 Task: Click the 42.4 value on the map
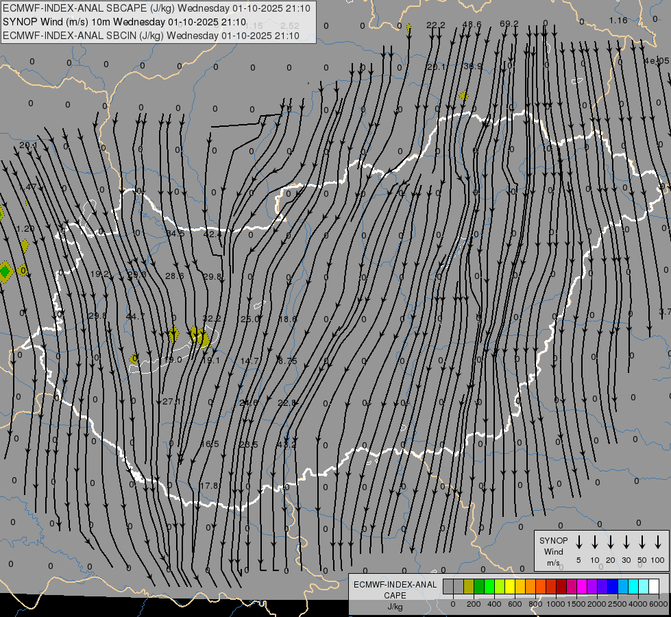(x=212, y=234)
